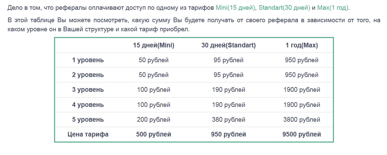Click the "9500 рублей" Max tariff price
The width and height of the screenshot is (387, 155).
click(x=302, y=134)
